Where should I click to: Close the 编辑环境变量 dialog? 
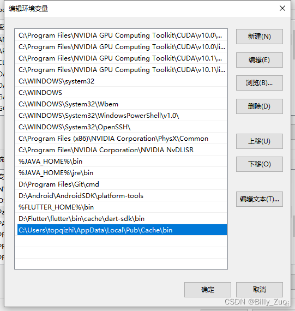tap(282, 8)
